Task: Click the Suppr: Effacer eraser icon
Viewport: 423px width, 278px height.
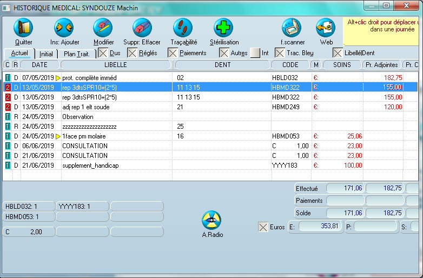Action: pos(142,28)
